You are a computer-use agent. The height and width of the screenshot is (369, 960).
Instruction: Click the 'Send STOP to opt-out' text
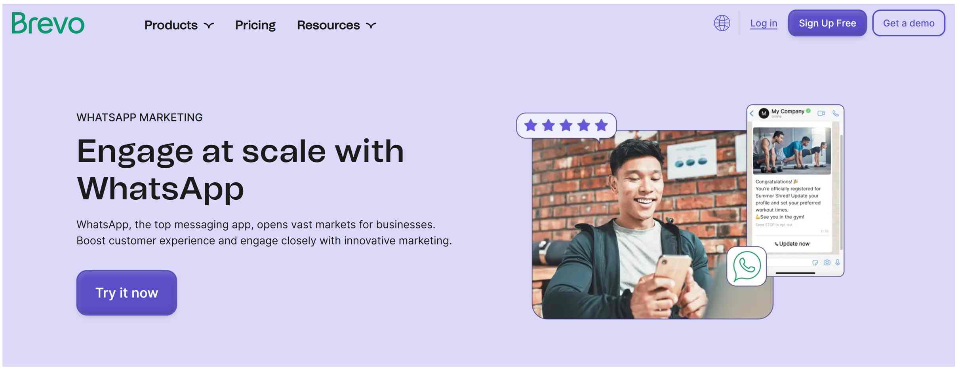(x=773, y=225)
